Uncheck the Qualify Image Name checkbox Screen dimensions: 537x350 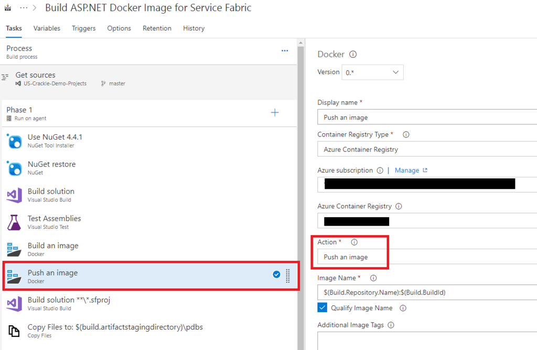point(323,307)
